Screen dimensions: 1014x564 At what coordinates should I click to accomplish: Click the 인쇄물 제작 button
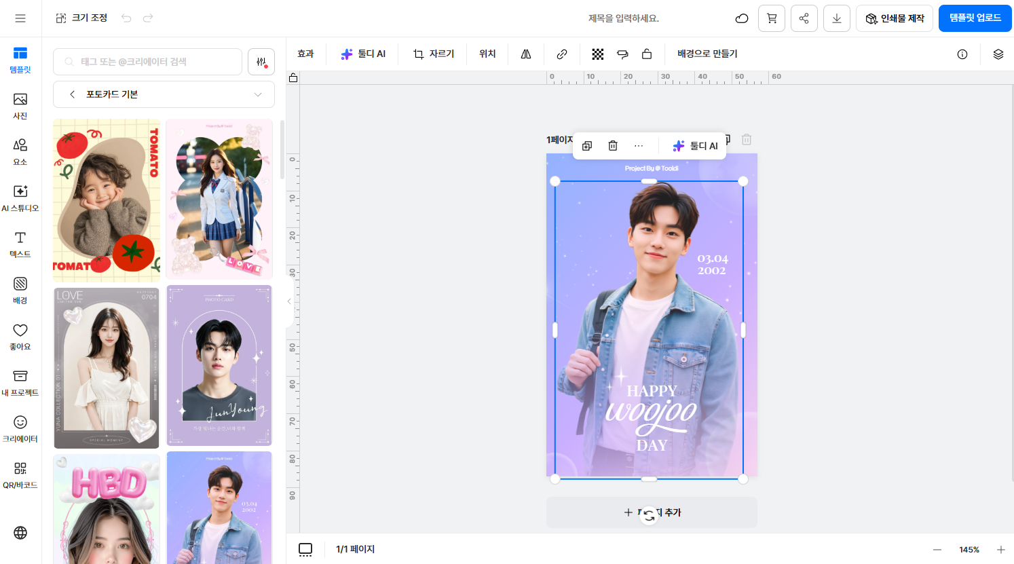coord(895,18)
